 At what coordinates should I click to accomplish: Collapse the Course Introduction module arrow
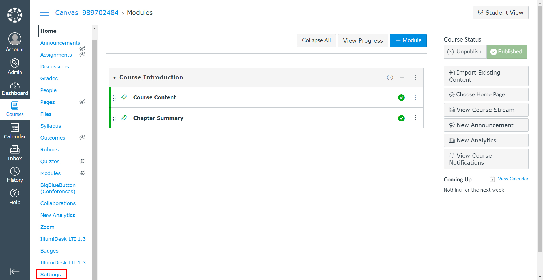[115, 78]
